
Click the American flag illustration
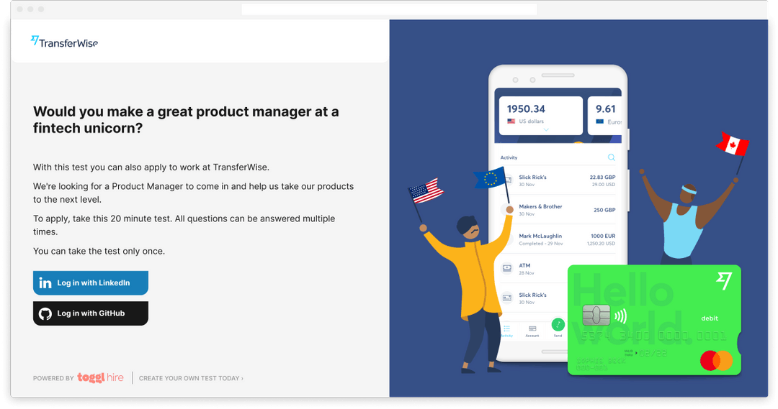click(x=426, y=191)
